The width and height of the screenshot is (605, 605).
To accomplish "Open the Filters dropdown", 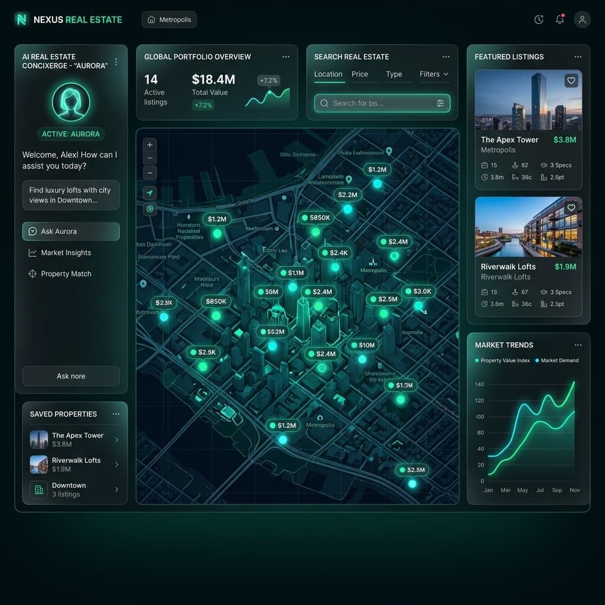I will point(433,74).
